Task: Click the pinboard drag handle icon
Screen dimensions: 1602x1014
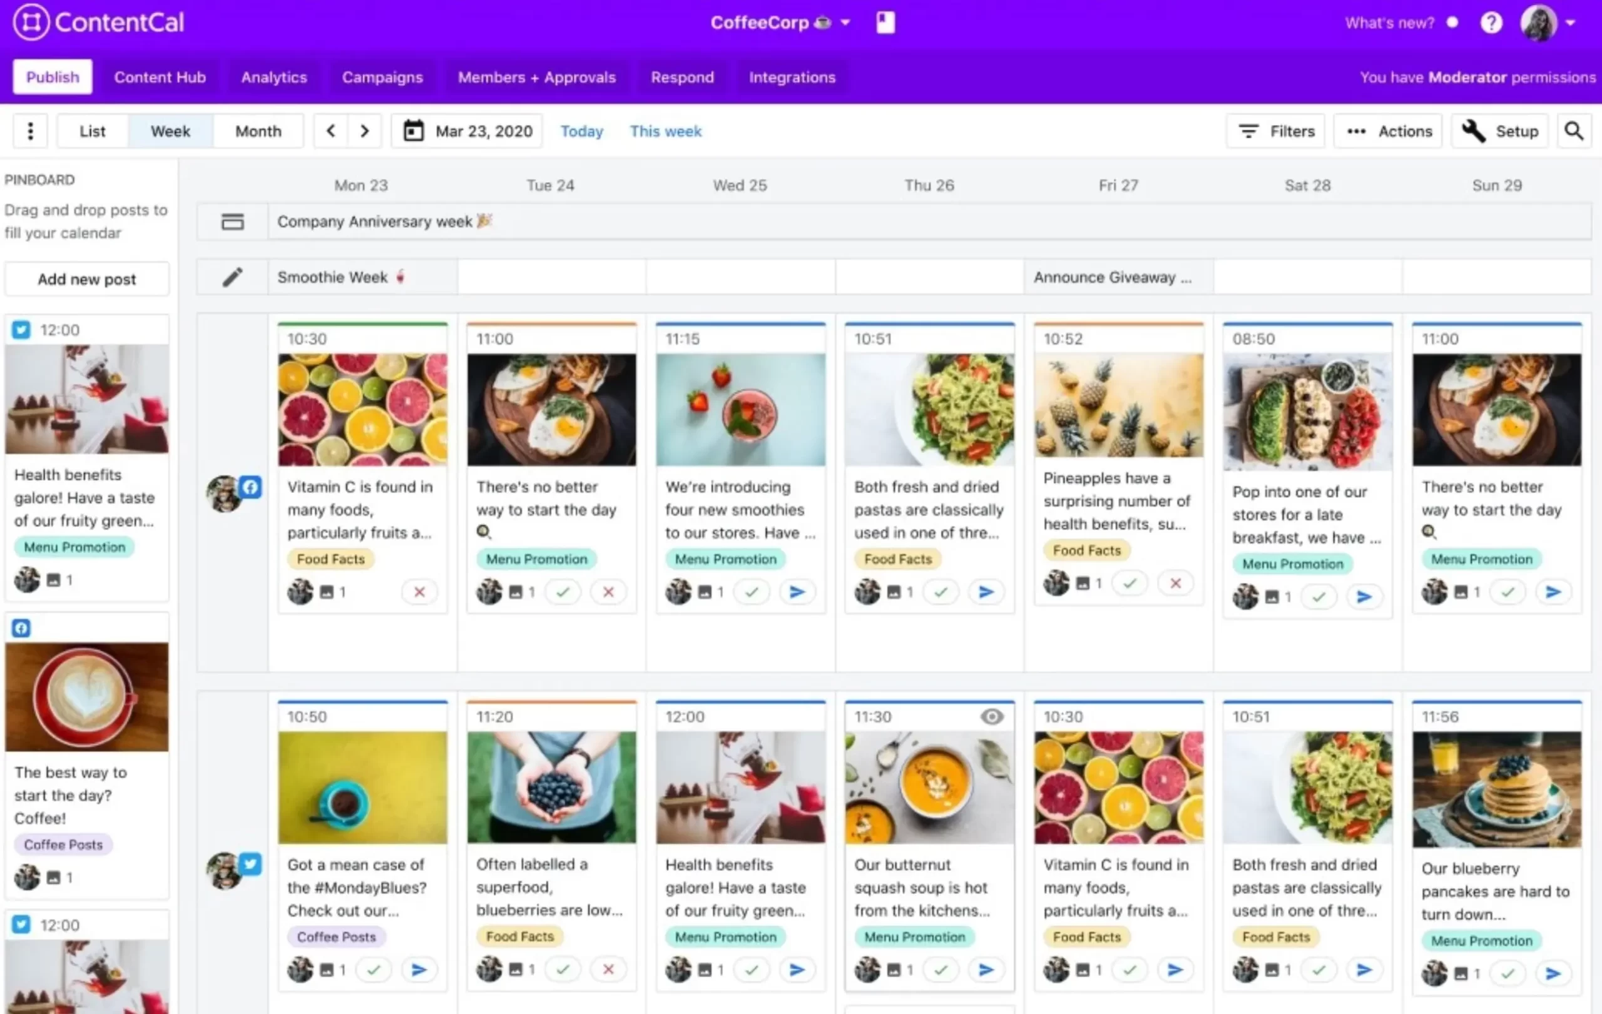Action: click(x=29, y=131)
